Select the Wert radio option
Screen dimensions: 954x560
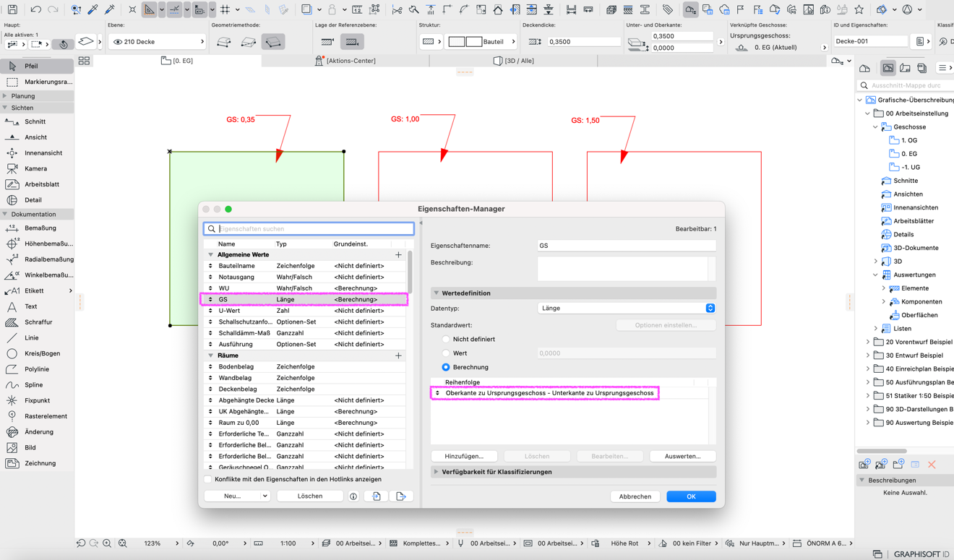pos(446,353)
